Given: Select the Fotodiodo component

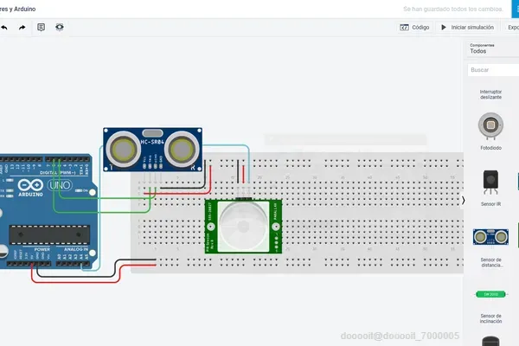Looking at the screenshot, I should (490, 131).
